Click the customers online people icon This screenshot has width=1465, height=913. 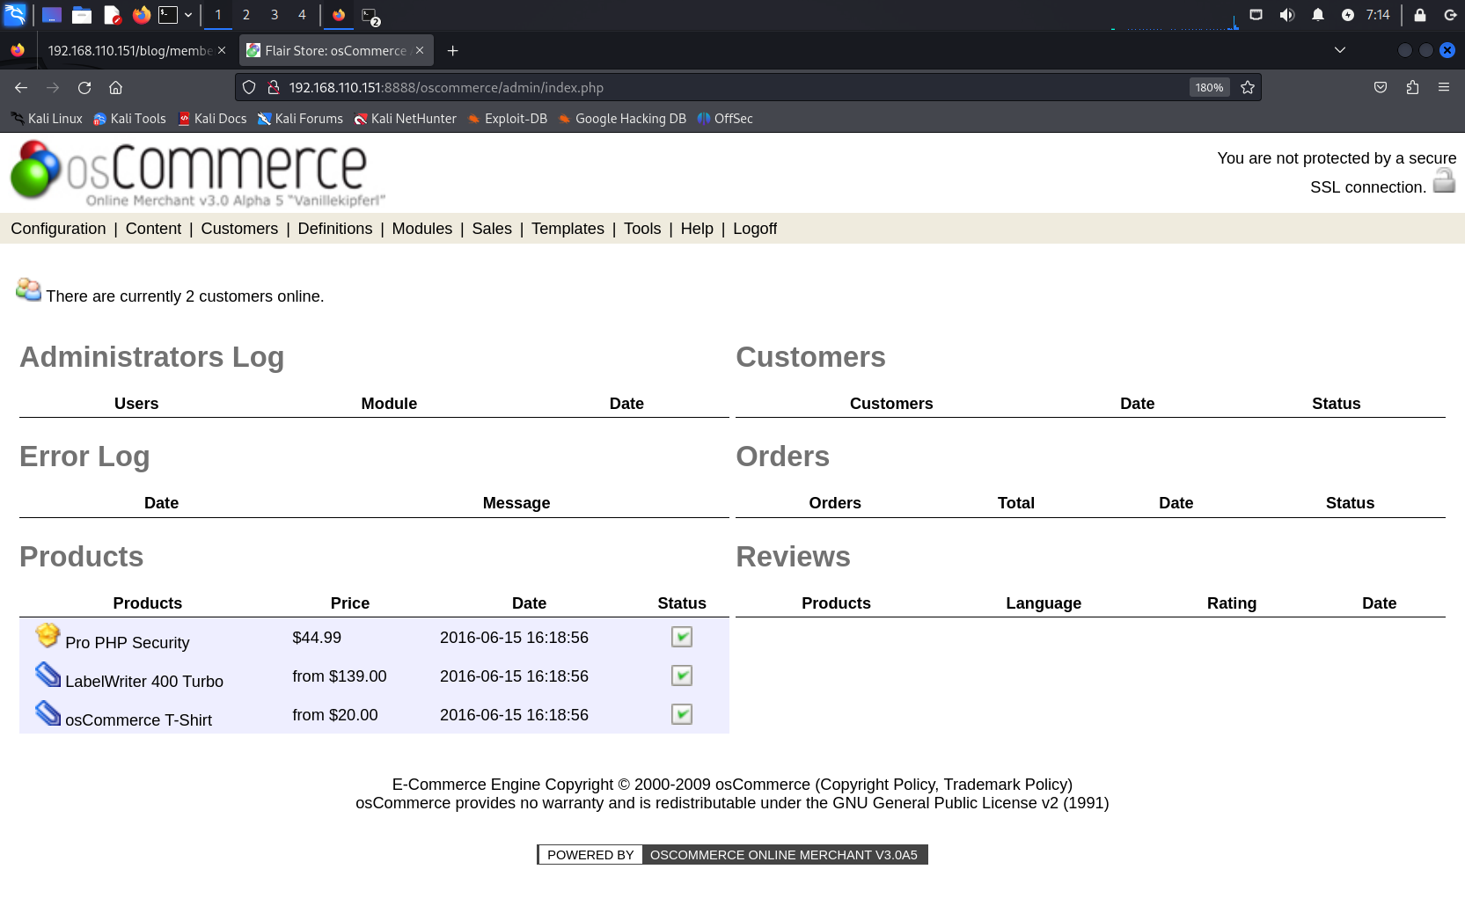click(28, 289)
